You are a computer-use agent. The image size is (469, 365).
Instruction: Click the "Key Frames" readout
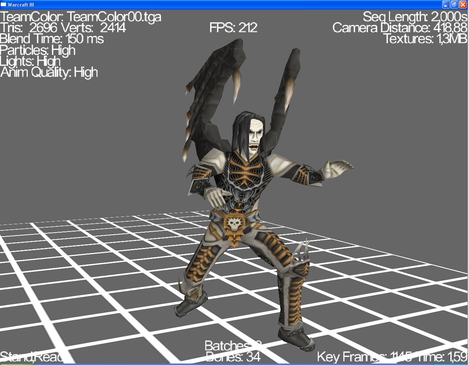[x=365, y=357]
